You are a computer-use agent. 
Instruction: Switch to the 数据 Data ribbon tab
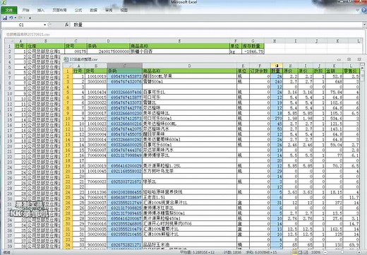click(93, 10)
